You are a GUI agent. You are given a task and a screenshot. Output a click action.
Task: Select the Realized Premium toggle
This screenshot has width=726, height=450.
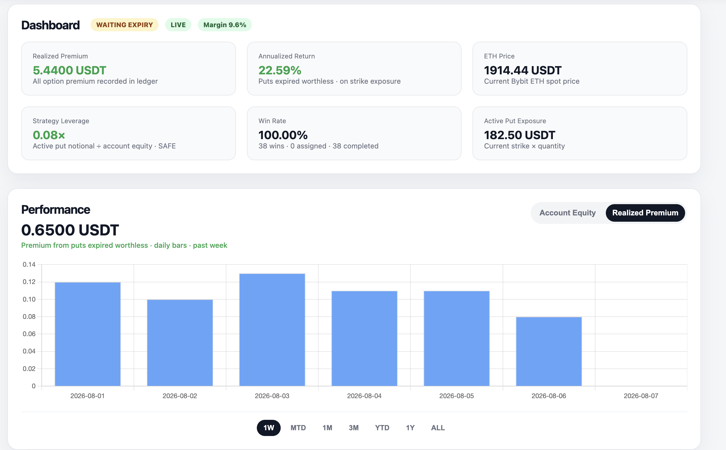[645, 213]
